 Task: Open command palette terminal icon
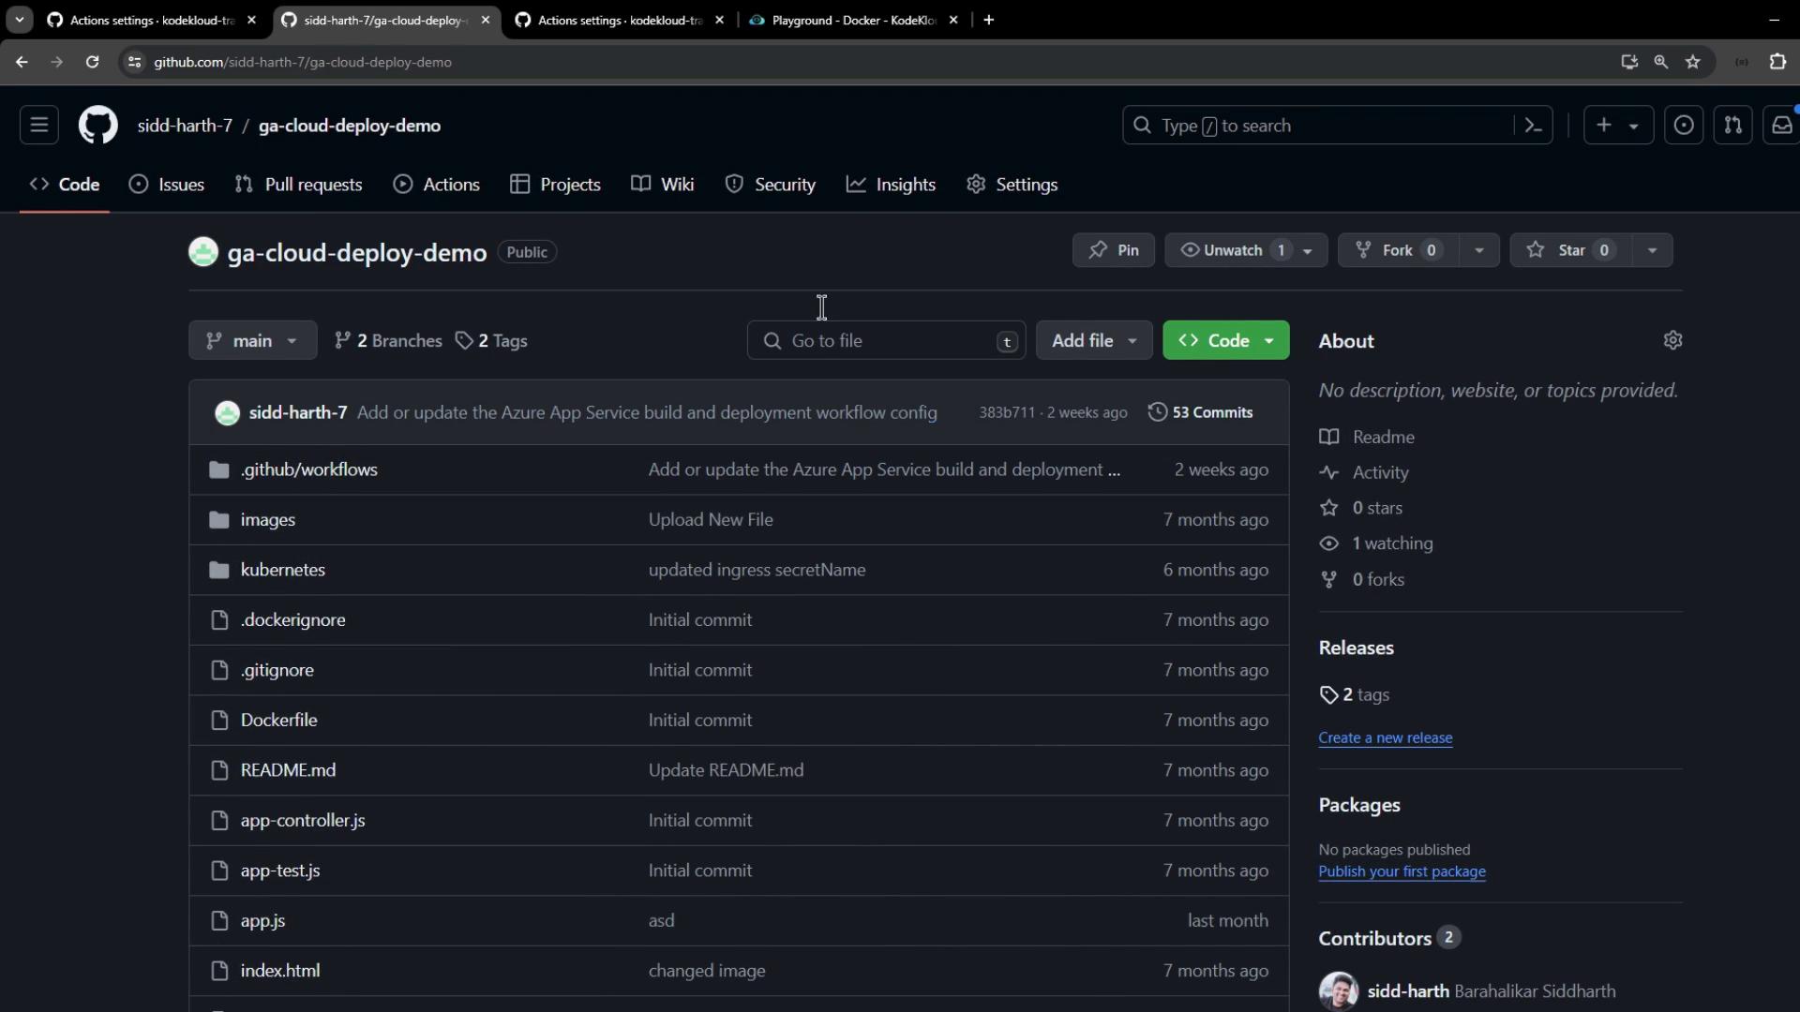pos(1534,126)
